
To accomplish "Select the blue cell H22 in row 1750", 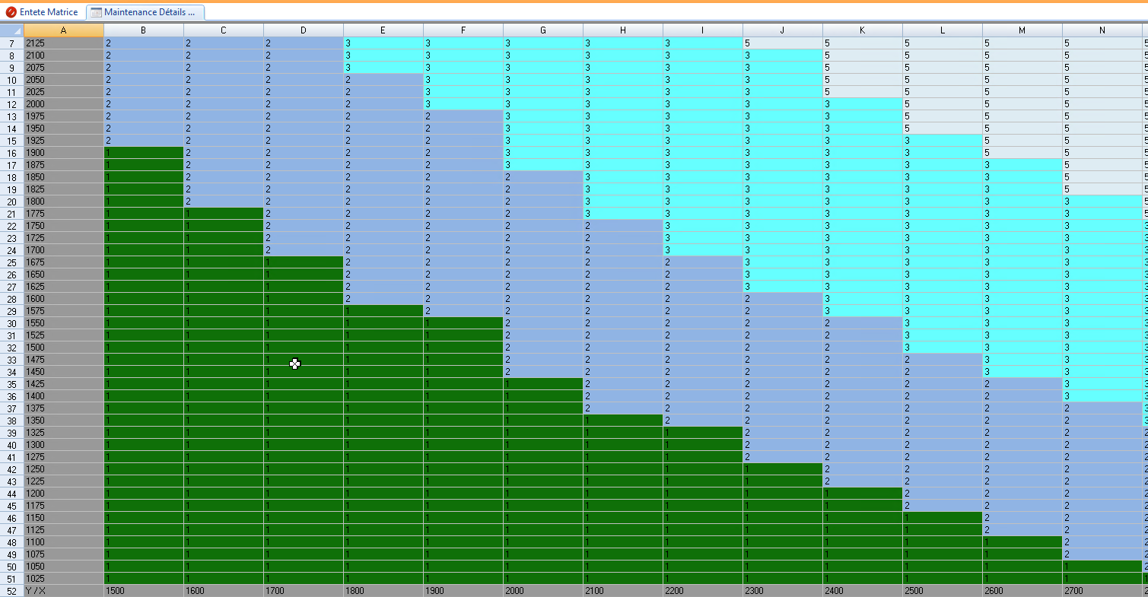I will pyautogui.click(x=622, y=226).
